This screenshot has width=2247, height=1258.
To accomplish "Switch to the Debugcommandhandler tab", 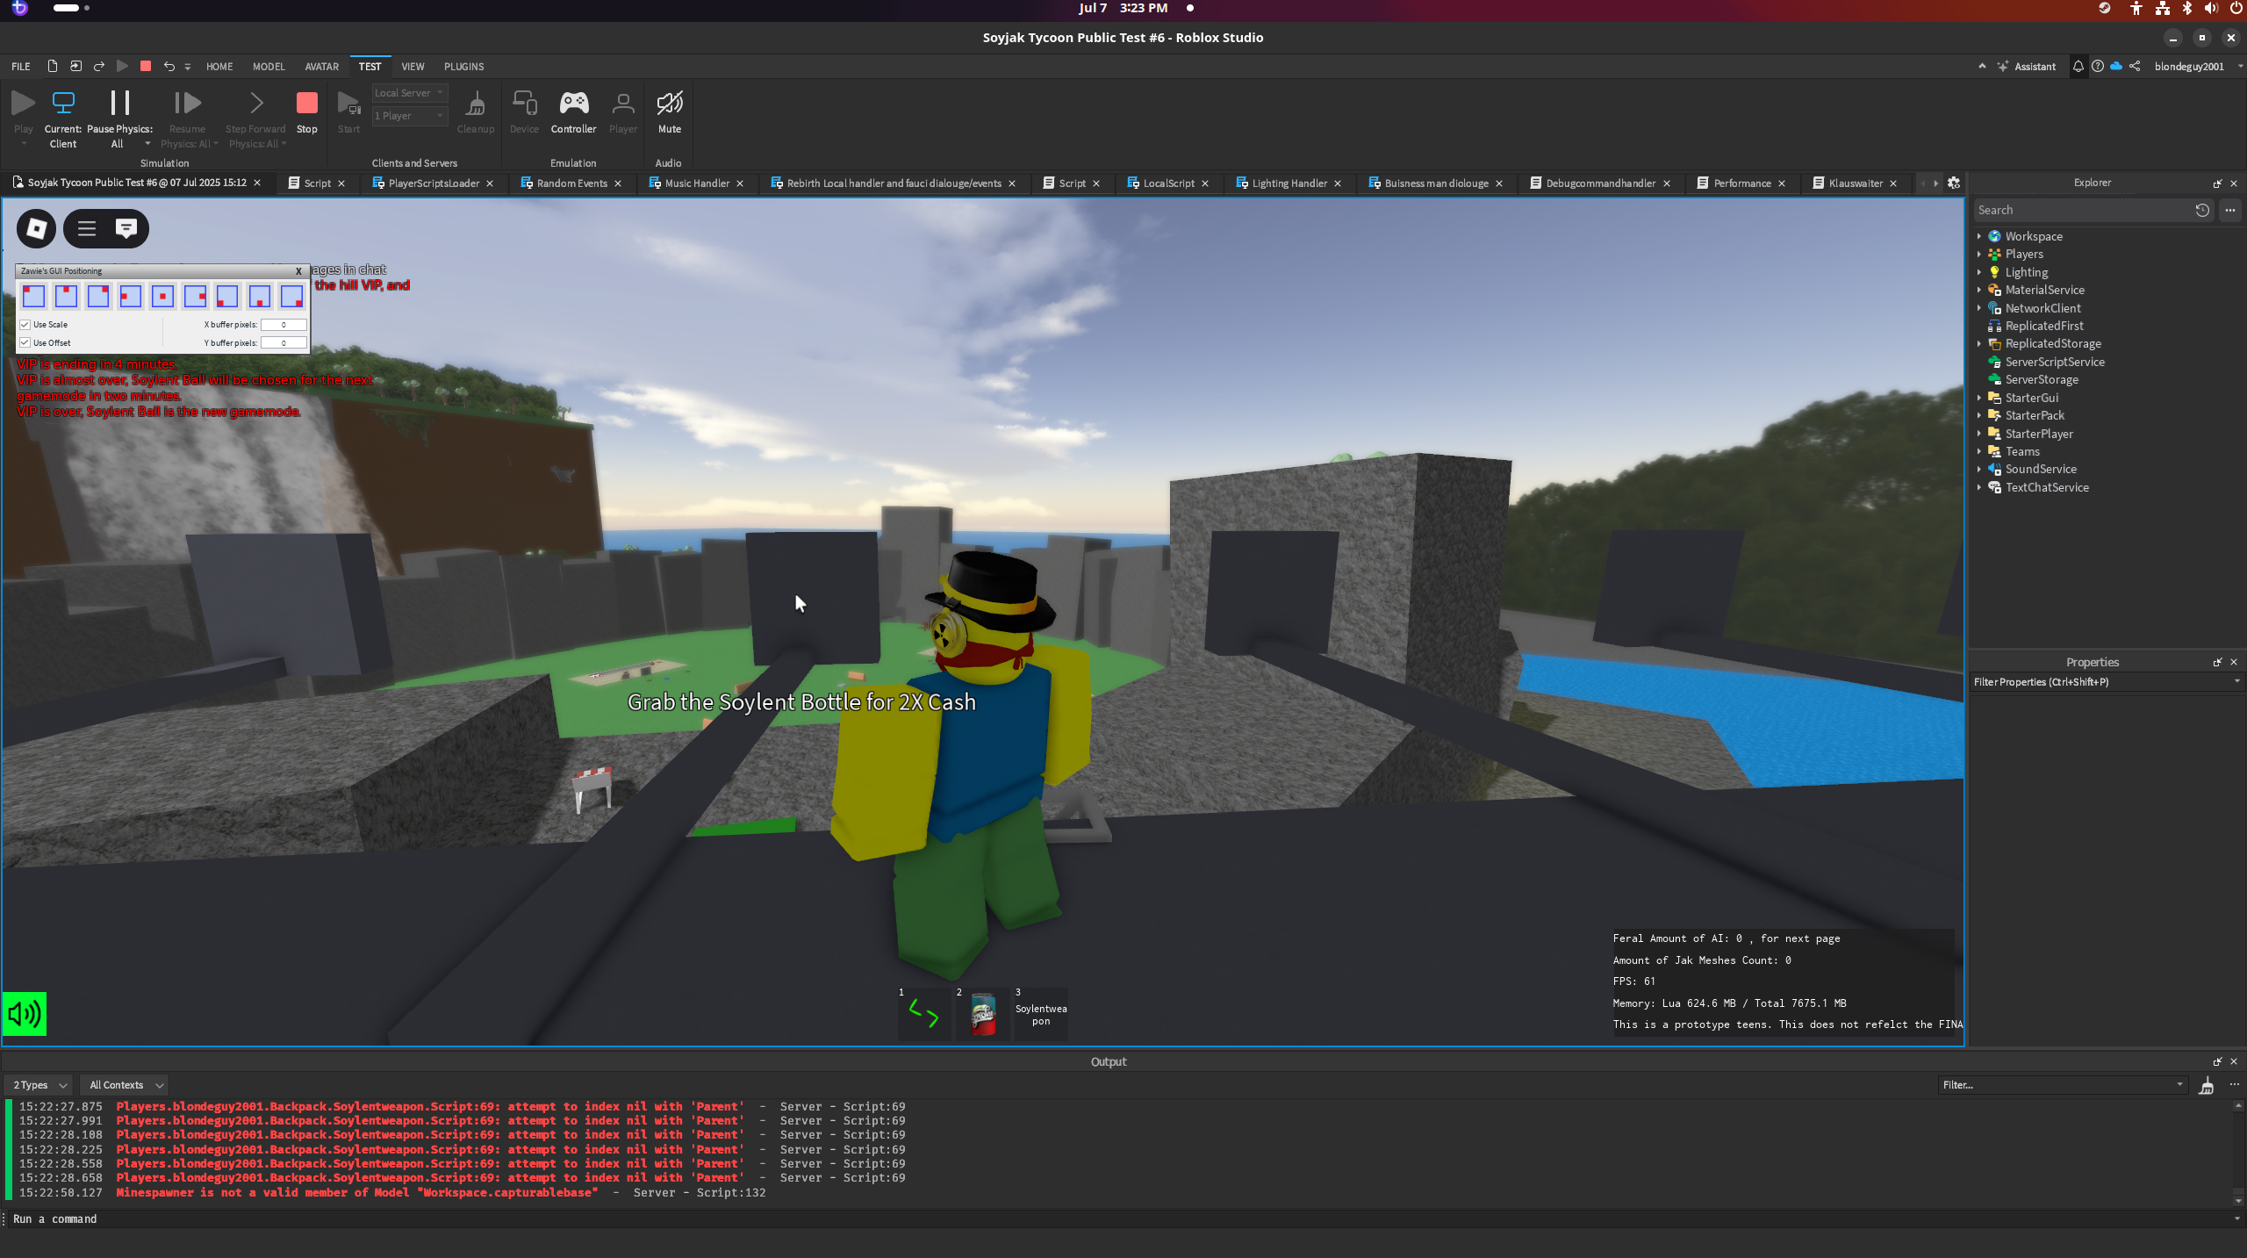I will (x=1600, y=183).
